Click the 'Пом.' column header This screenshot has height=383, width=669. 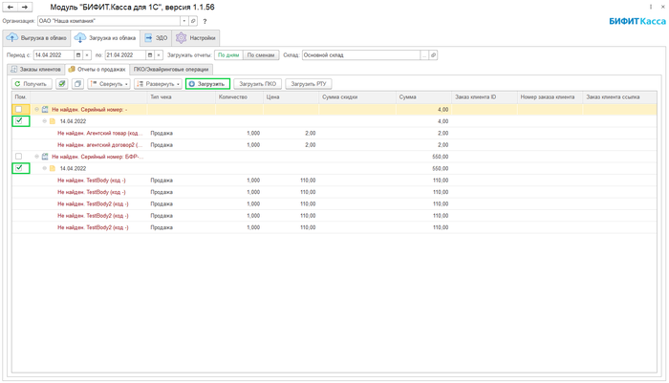(x=21, y=97)
